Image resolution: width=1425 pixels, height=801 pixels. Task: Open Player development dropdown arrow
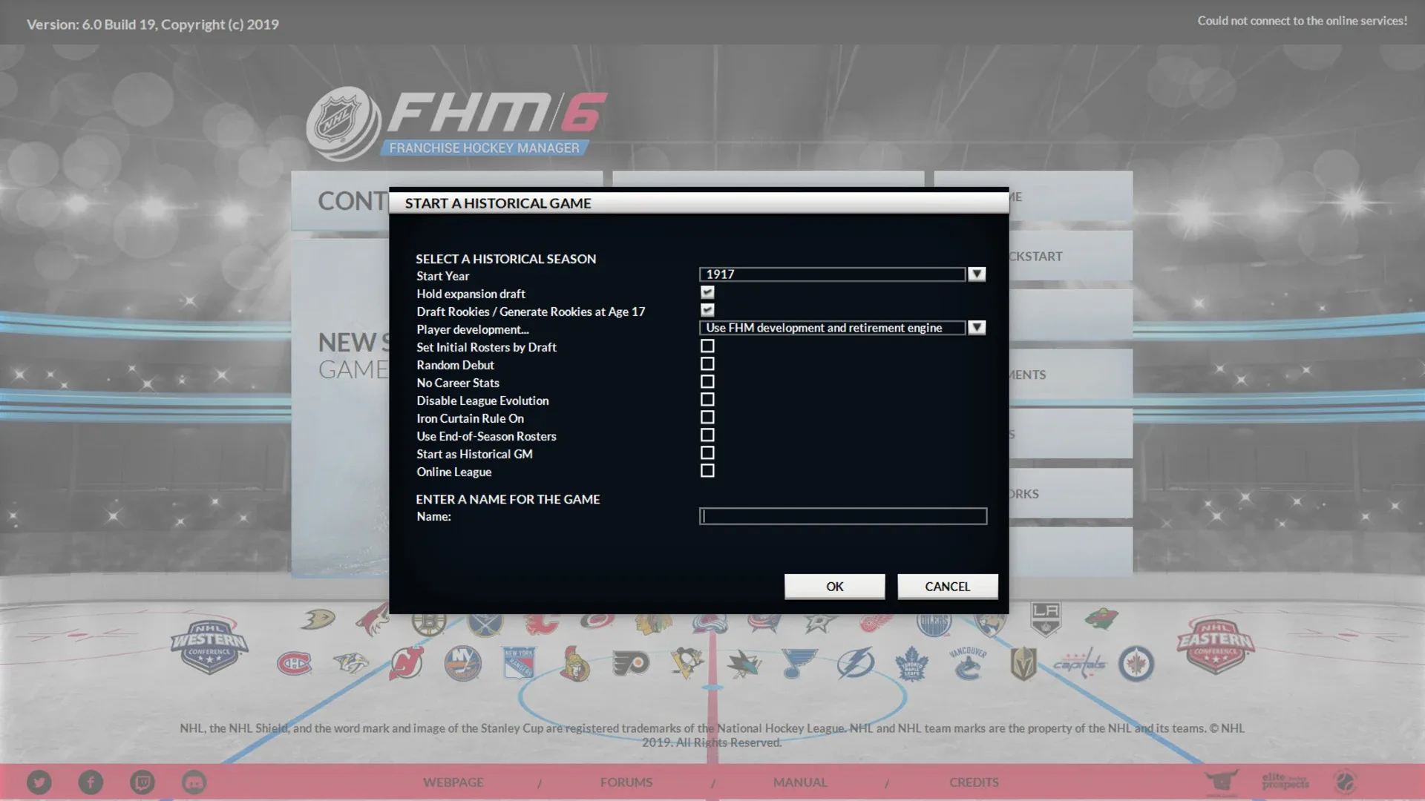(x=977, y=328)
